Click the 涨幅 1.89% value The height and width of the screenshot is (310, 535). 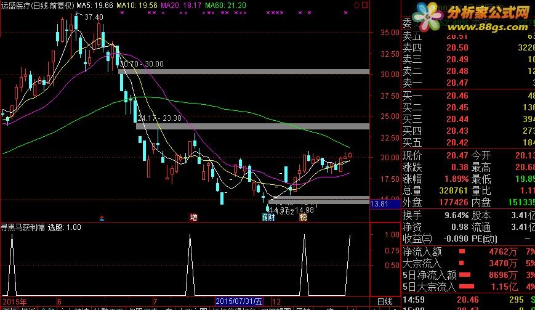click(x=457, y=179)
